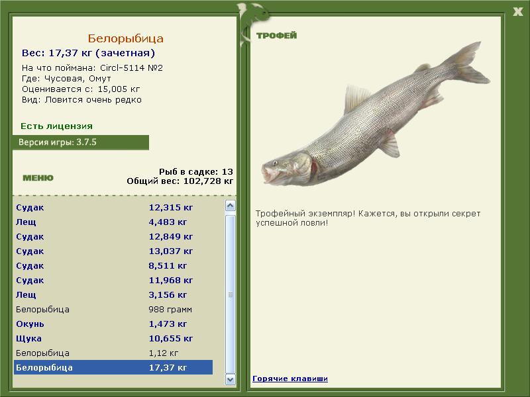Select highlighted Белорыбица 17,37 кг row
The image size is (530, 397).
[x=113, y=367]
